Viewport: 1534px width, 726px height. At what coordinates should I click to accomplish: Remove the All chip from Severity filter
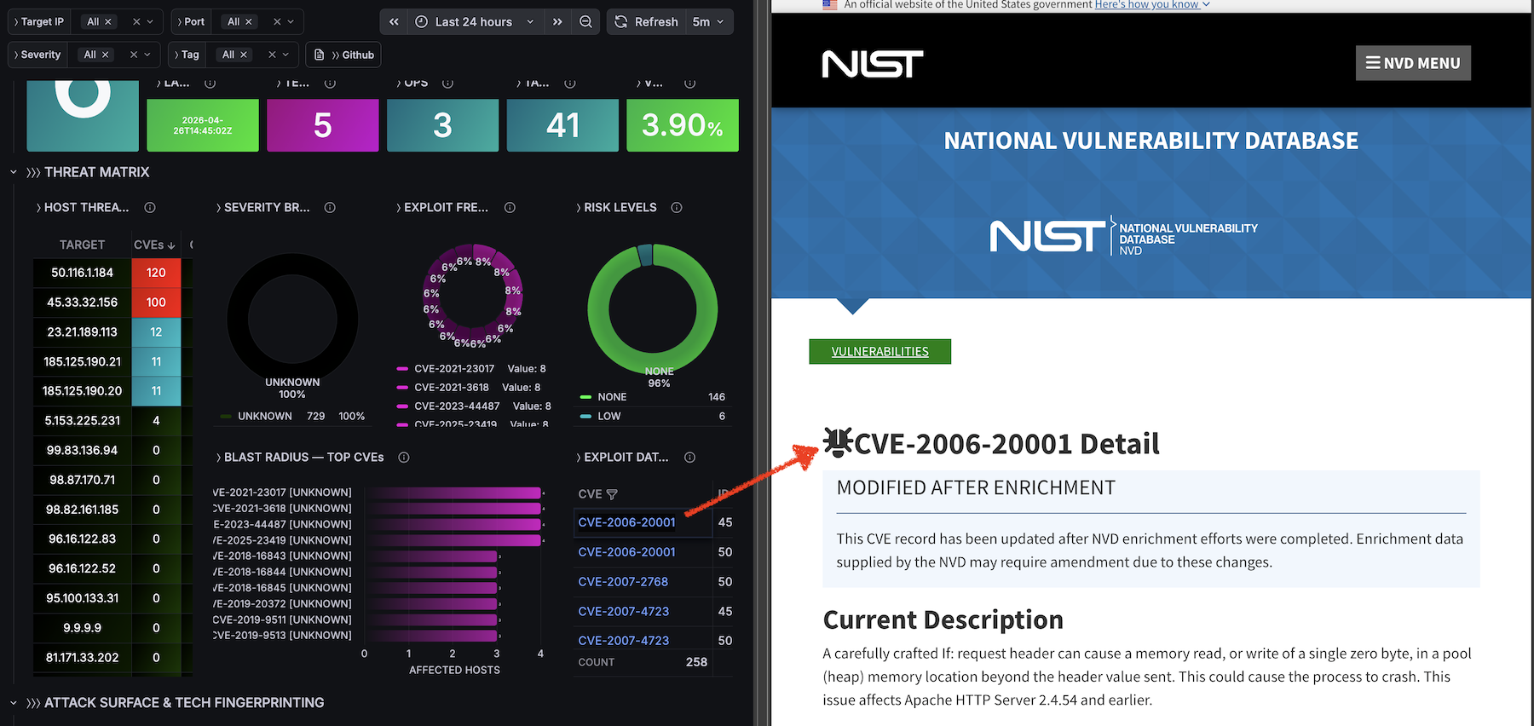coord(106,55)
